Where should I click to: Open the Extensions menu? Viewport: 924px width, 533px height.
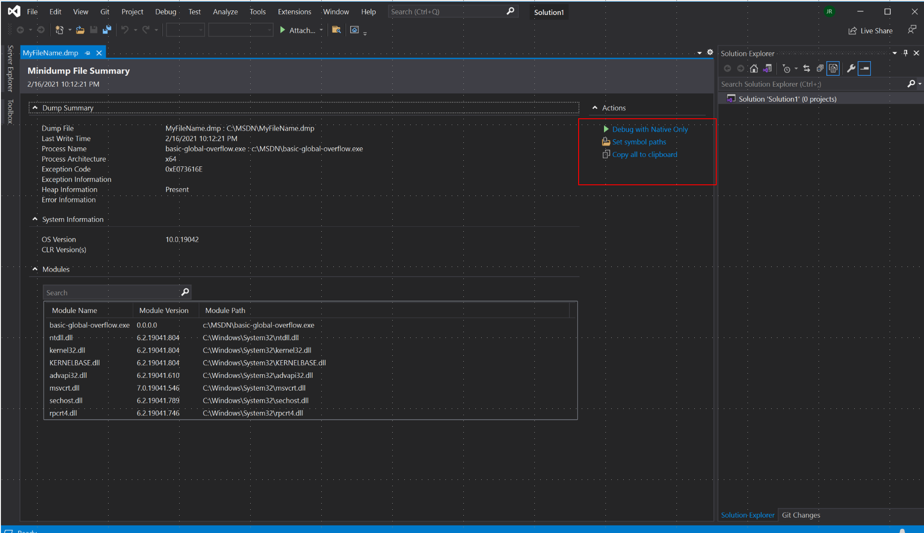294,12
